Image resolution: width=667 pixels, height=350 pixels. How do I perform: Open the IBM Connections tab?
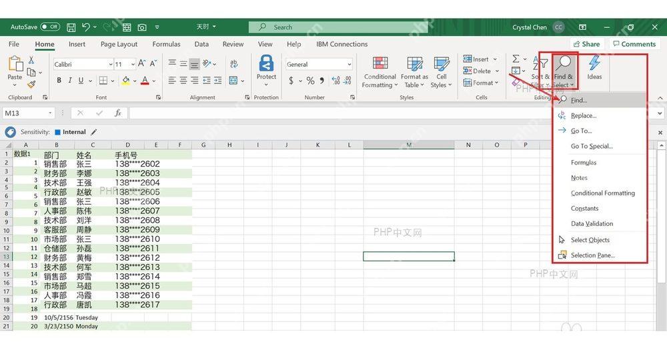pyautogui.click(x=342, y=44)
